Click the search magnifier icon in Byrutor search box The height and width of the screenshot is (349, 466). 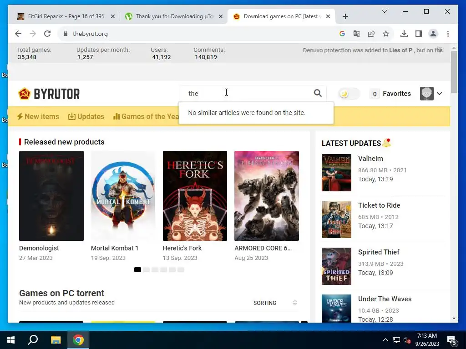click(318, 93)
